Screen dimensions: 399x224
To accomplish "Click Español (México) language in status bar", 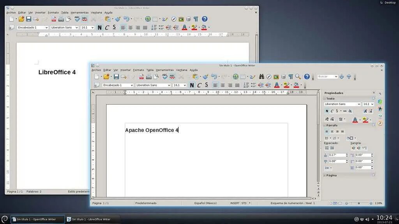I will coord(205,203).
